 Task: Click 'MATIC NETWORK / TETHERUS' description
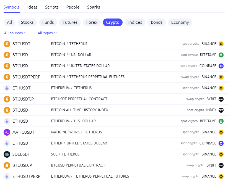(x=76, y=132)
